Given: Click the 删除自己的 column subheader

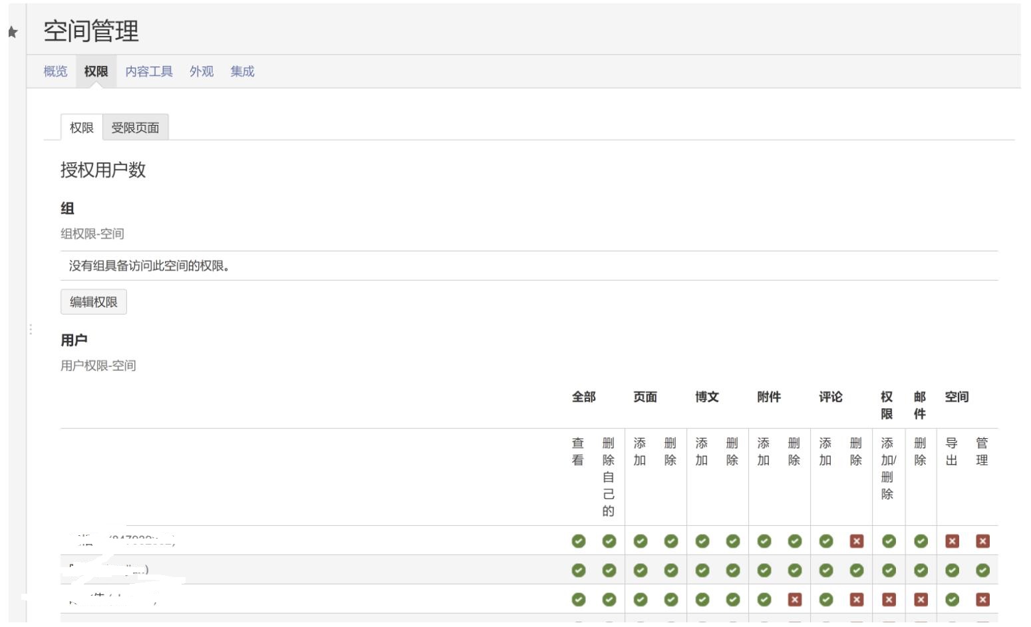Looking at the screenshot, I should [x=609, y=477].
